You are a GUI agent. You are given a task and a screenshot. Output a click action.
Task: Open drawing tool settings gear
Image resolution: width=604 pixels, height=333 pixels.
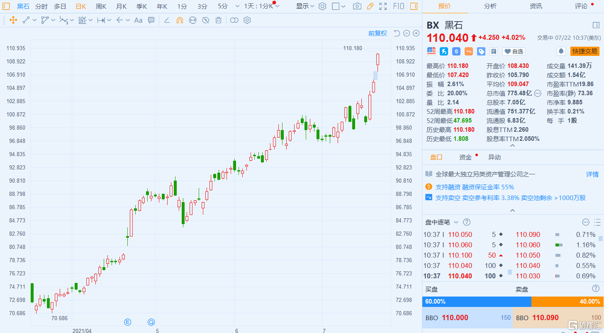coord(247,20)
